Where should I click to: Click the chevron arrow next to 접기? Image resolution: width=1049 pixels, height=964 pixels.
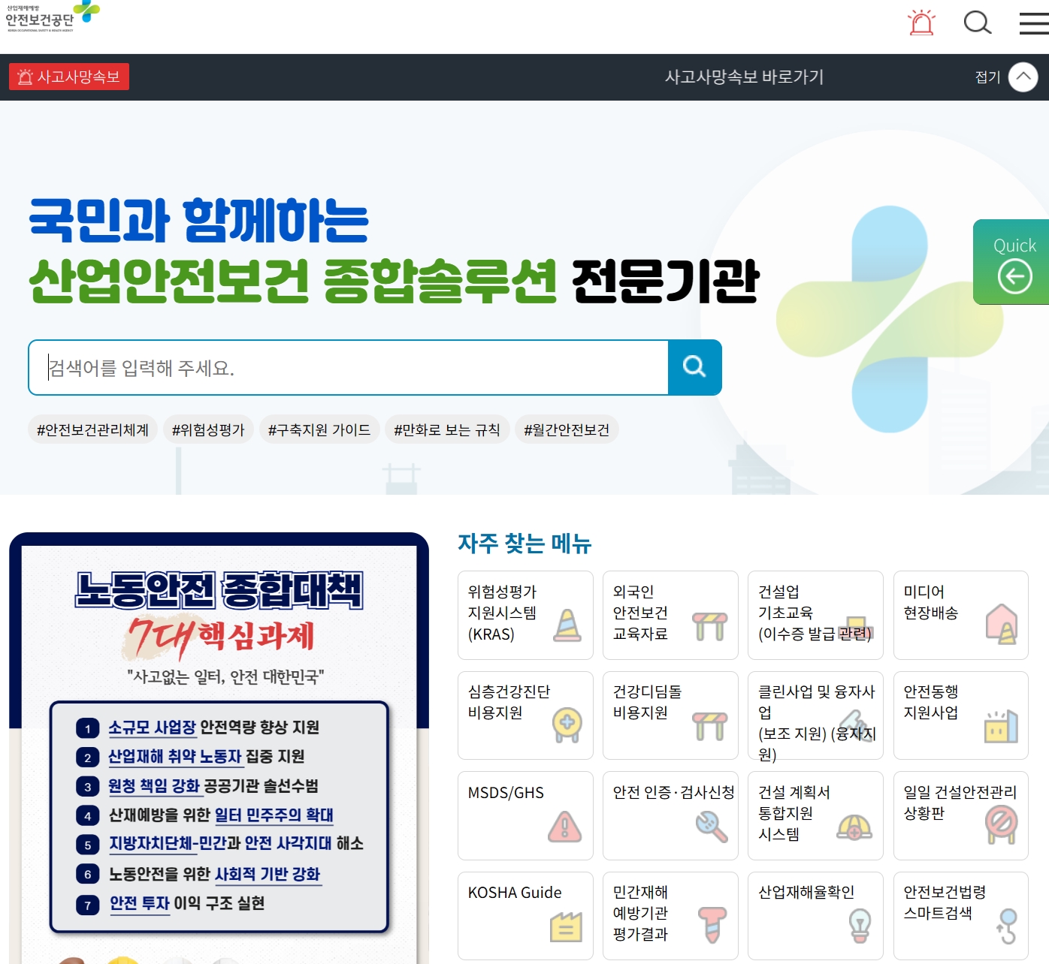tap(1021, 77)
